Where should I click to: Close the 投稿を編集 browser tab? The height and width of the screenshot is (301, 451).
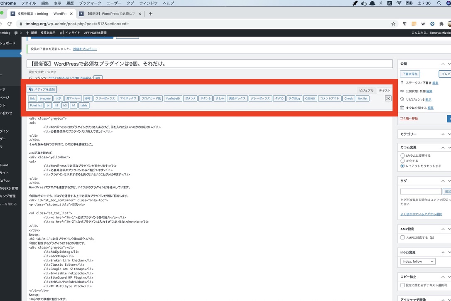tap(71, 14)
